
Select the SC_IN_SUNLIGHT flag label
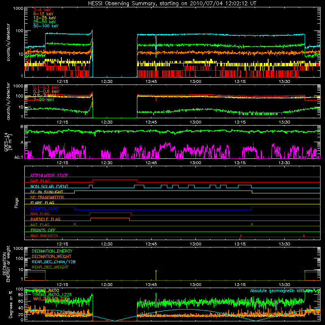coord(47,192)
